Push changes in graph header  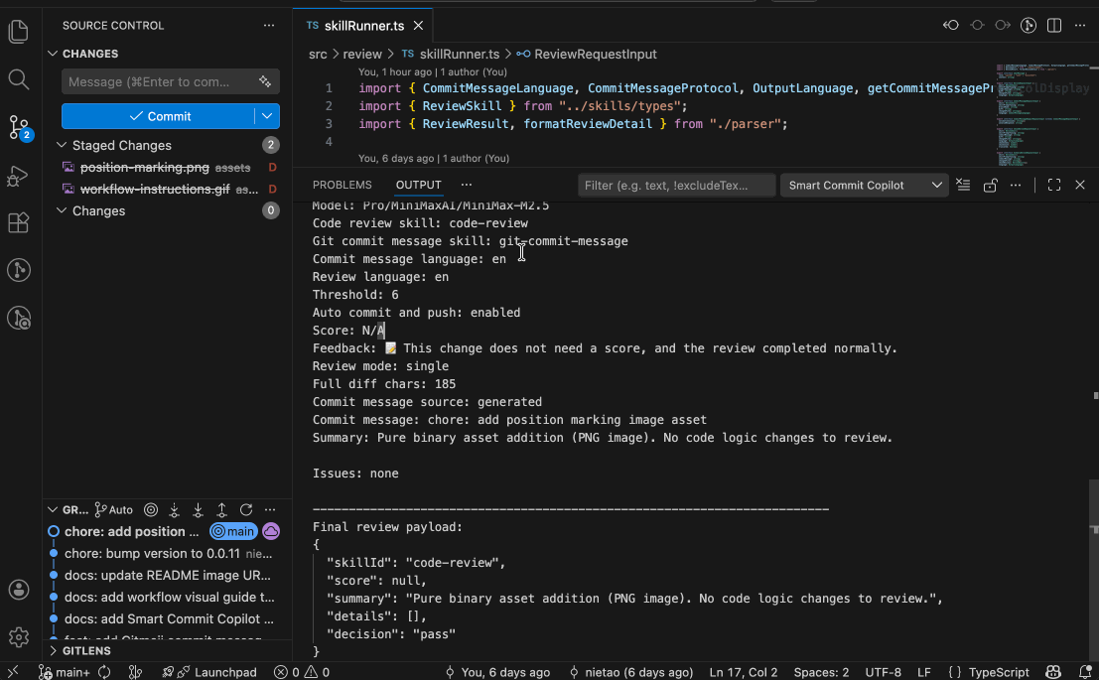tap(222, 509)
